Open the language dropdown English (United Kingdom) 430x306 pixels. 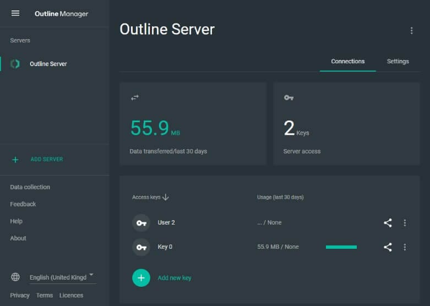pyautogui.click(x=63, y=277)
